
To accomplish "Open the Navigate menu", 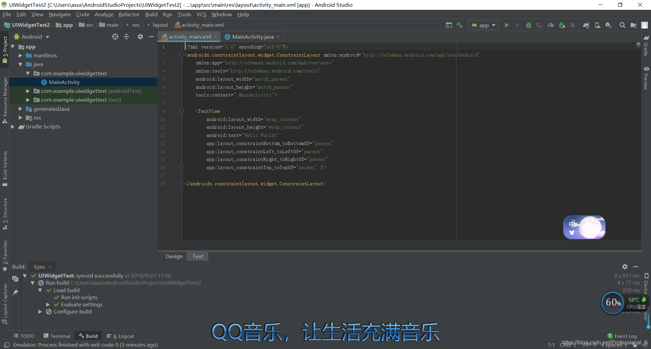I will click(60, 14).
